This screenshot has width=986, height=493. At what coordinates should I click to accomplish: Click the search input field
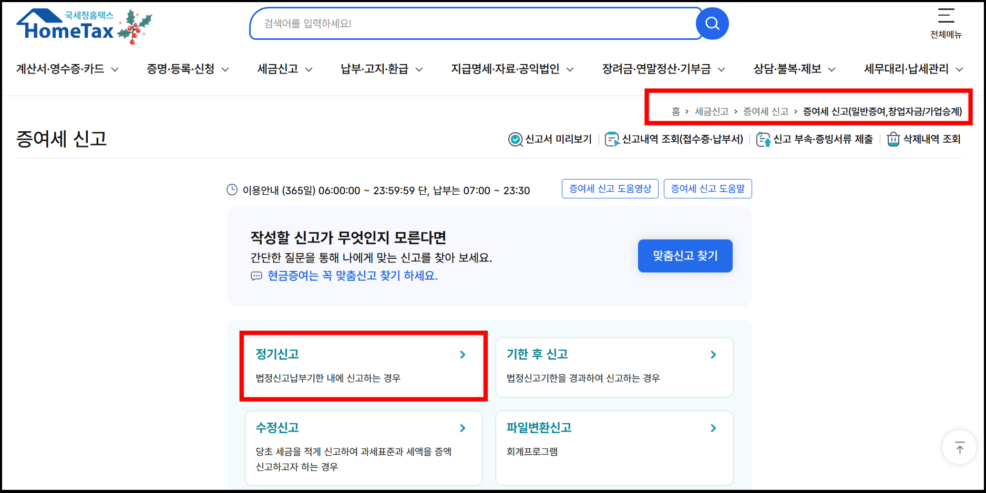[473, 23]
